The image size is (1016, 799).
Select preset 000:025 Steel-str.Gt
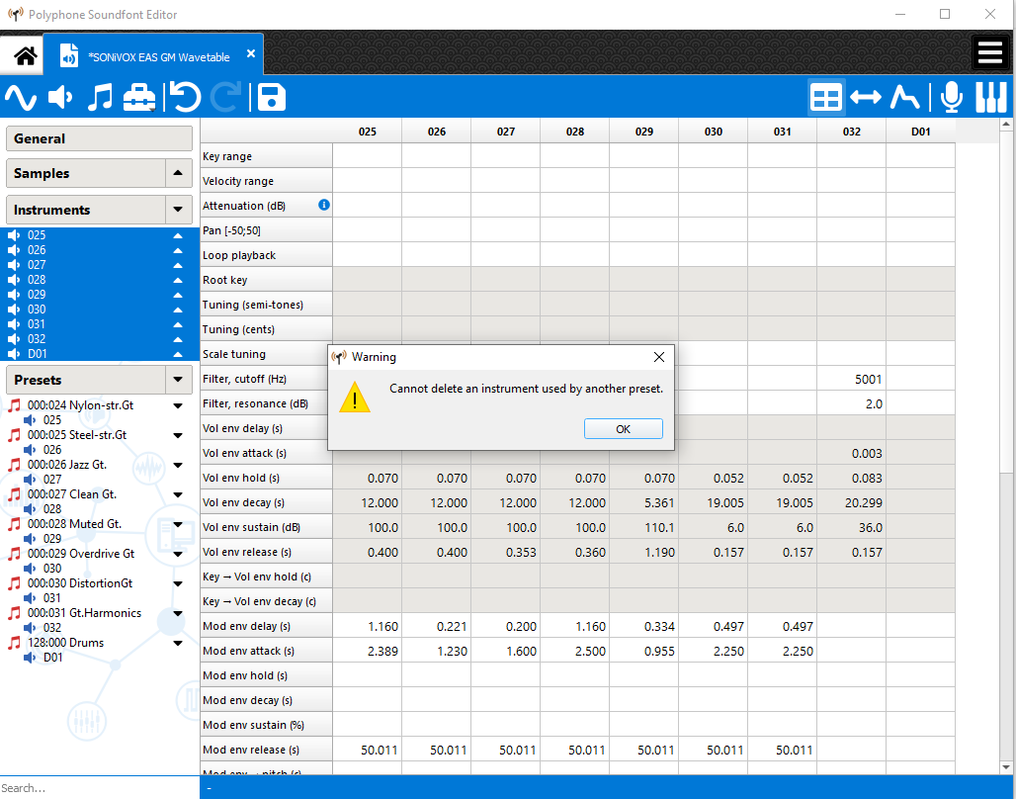(x=77, y=435)
